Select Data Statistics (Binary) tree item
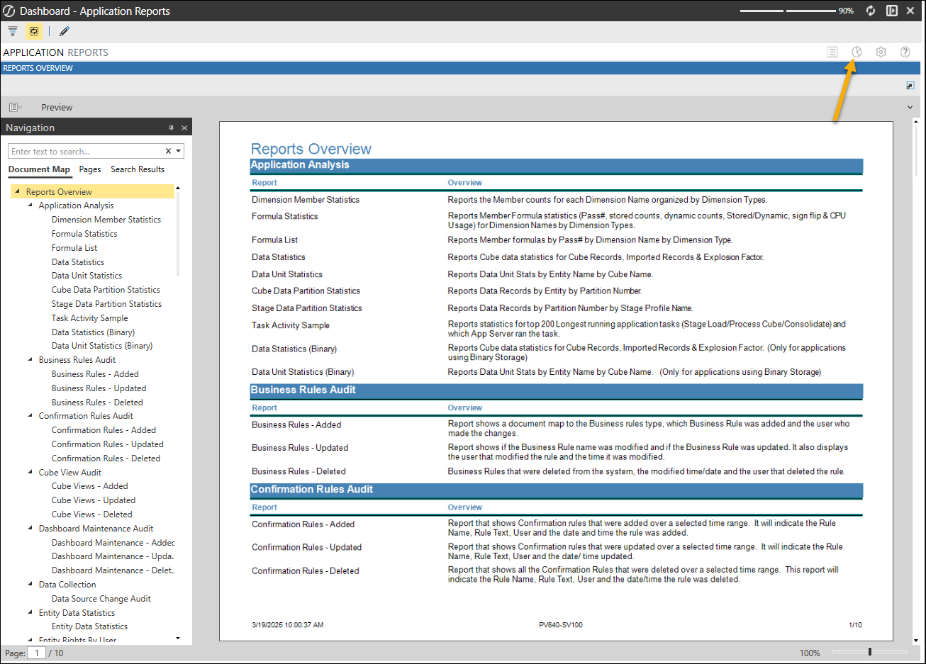Screen dimensions: 926x664 point(93,332)
